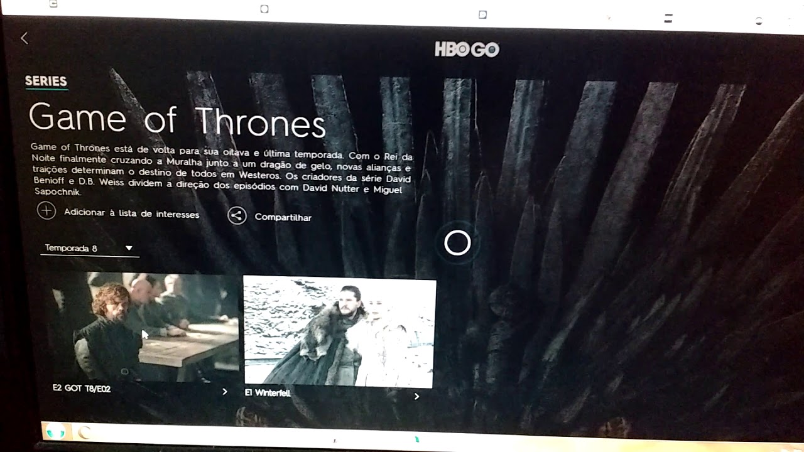804x452 pixels.
Task: Click the E2 GOT T8/E02 episode title
Action: pyautogui.click(x=82, y=389)
